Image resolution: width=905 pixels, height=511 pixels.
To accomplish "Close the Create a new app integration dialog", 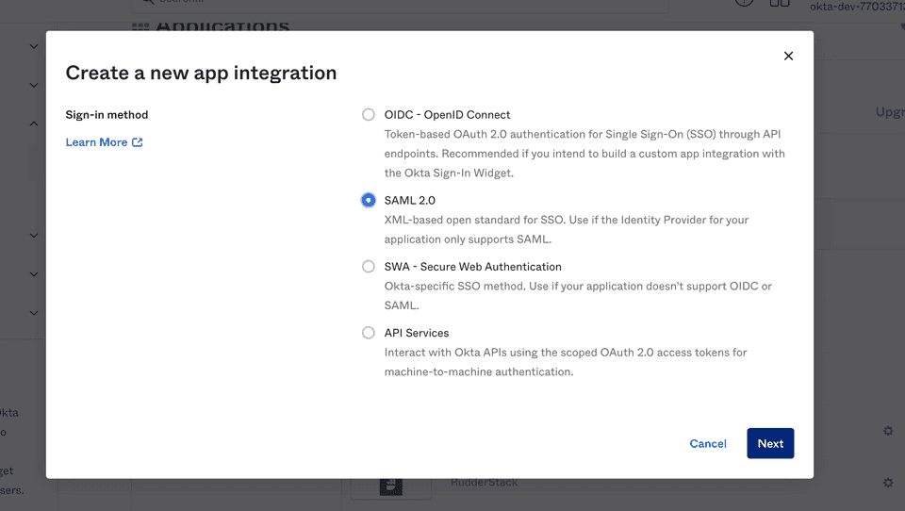I will click(788, 56).
